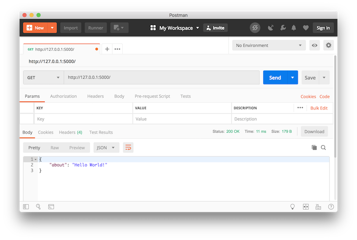Screen dimensions: 357x240
Task: Select the Pretty view mode
Action: click(34, 148)
